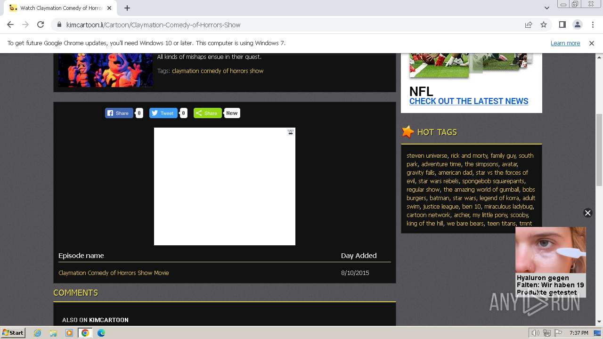
Task: Open Windows Media Player taskbar icon
Action: tap(69, 333)
